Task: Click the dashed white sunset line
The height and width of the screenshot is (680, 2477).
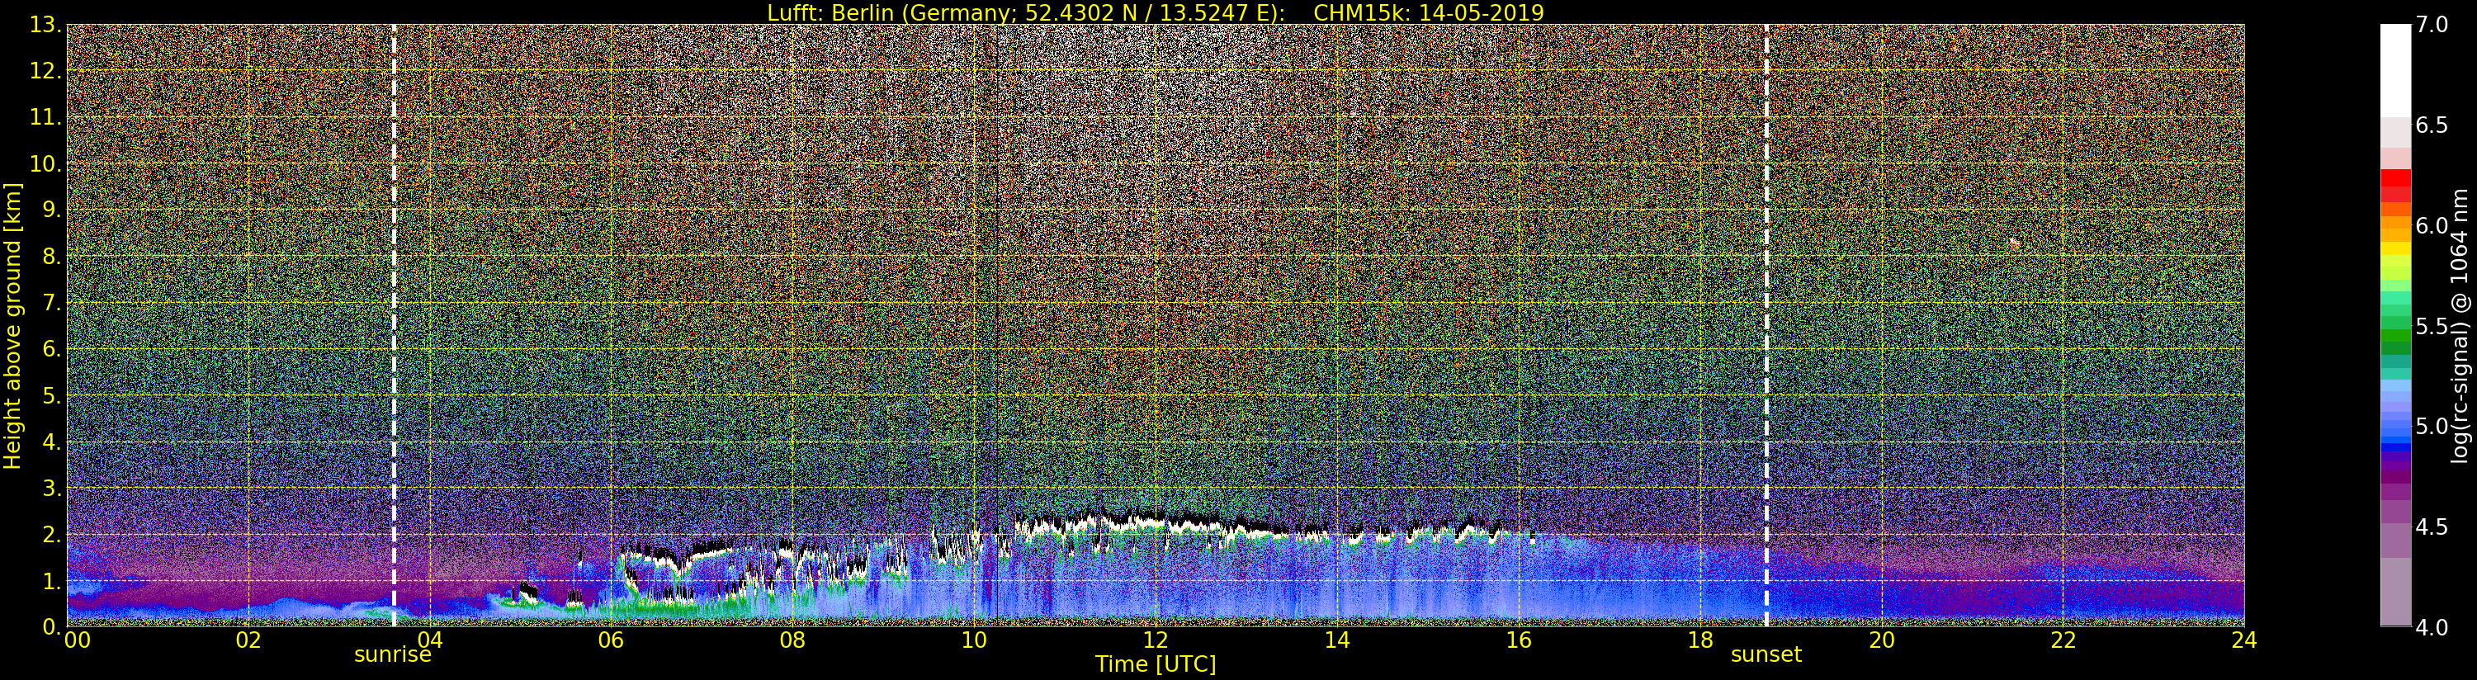Action: [x=1766, y=325]
